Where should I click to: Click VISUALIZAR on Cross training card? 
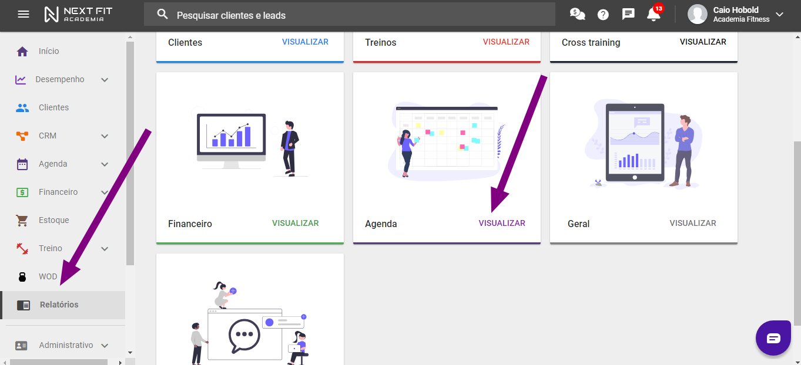[703, 42]
